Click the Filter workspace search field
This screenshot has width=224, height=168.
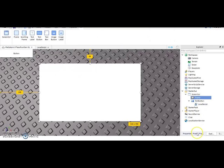coord(202,51)
